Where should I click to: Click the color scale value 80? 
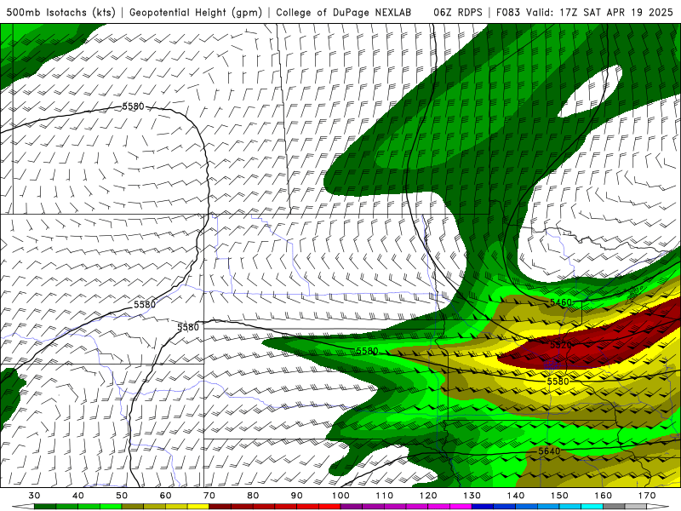pyautogui.click(x=253, y=496)
